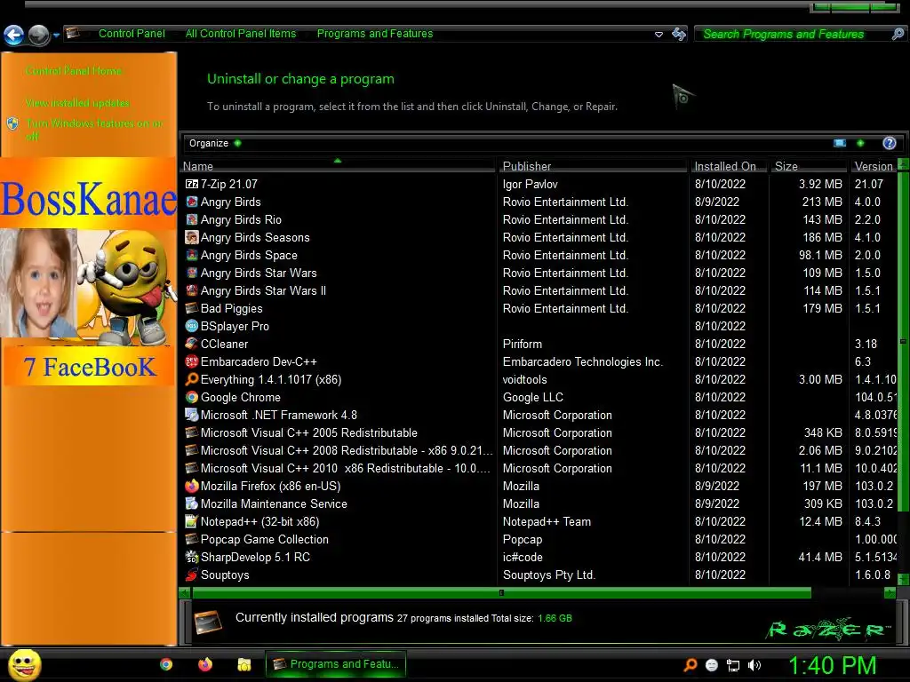Open the more view options dropdown
The image size is (910, 682).
click(860, 143)
